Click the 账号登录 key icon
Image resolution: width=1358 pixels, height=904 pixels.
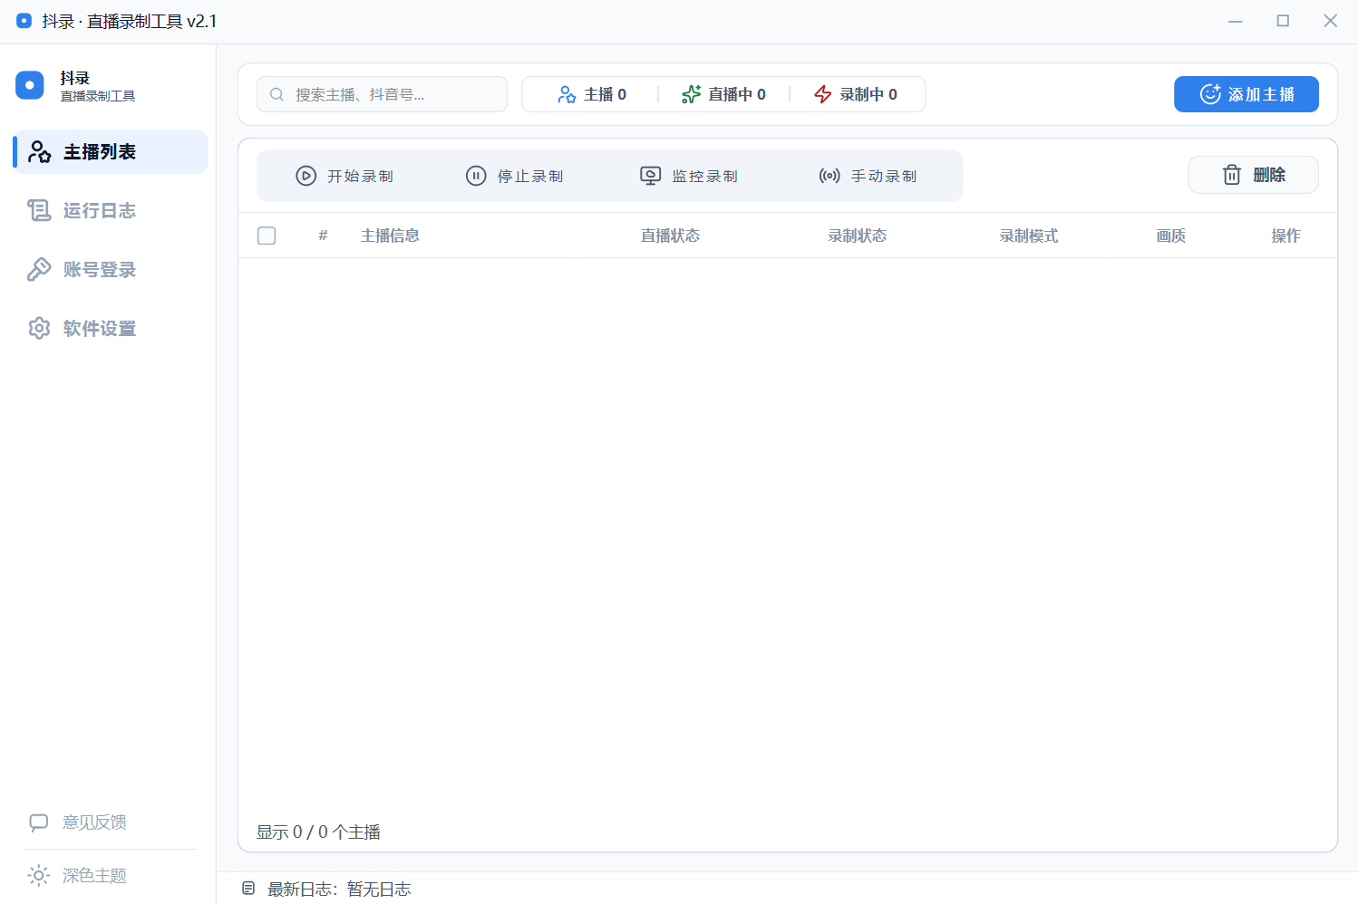[39, 270]
